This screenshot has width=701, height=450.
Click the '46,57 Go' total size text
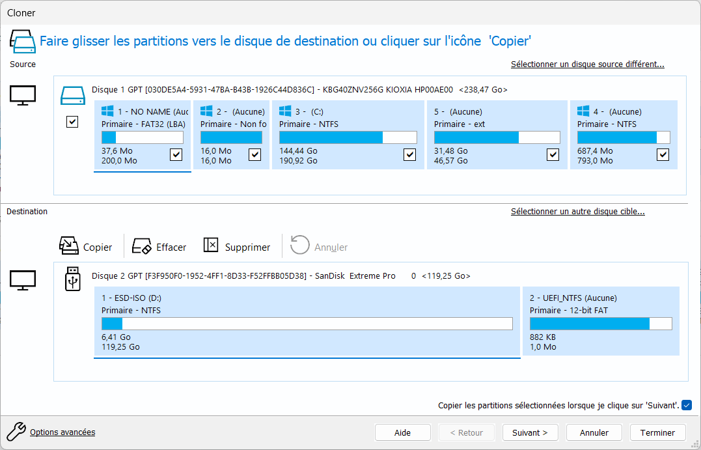(x=450, y=161)
